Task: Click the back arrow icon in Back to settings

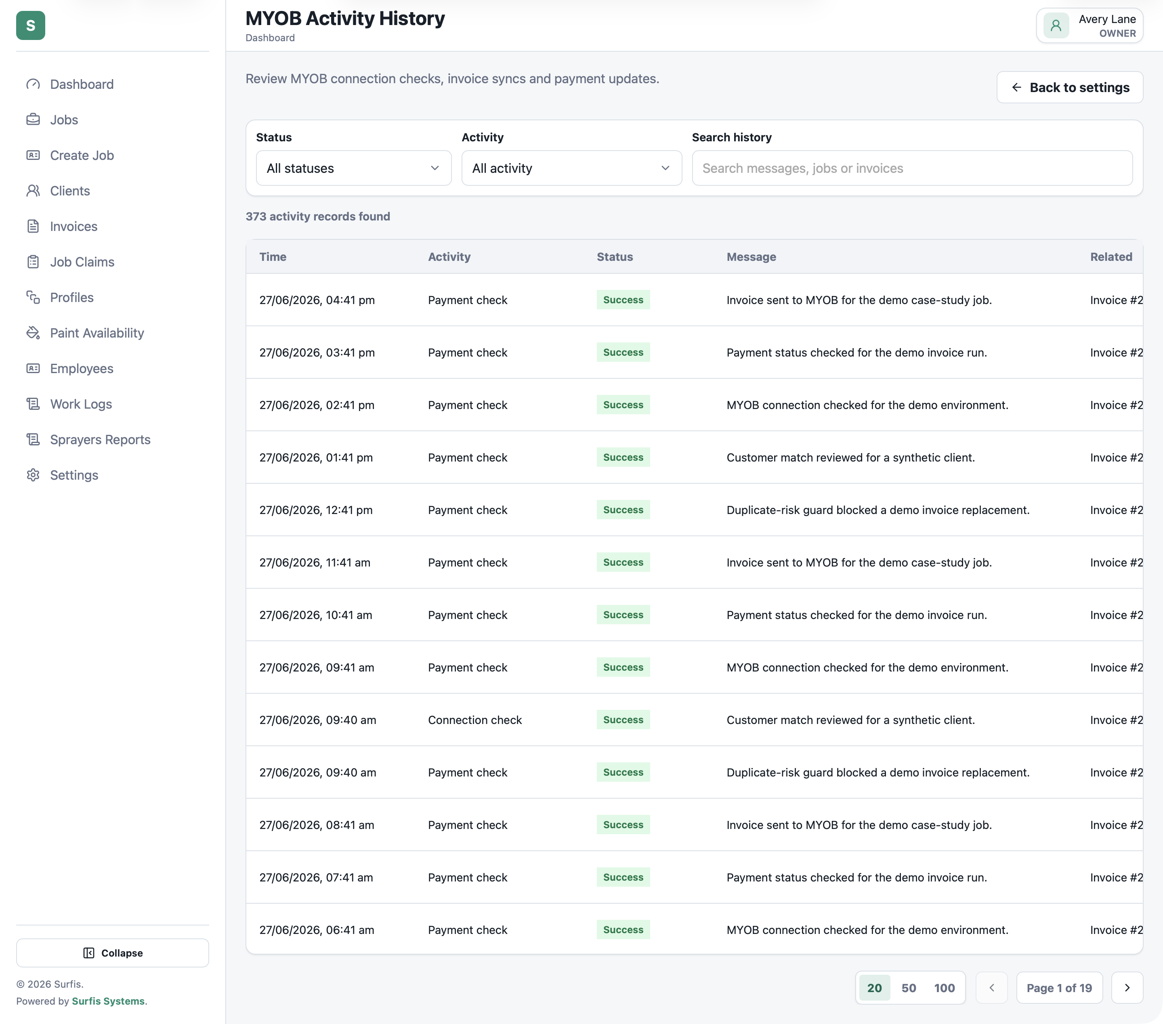Action: click(1017, 87)
